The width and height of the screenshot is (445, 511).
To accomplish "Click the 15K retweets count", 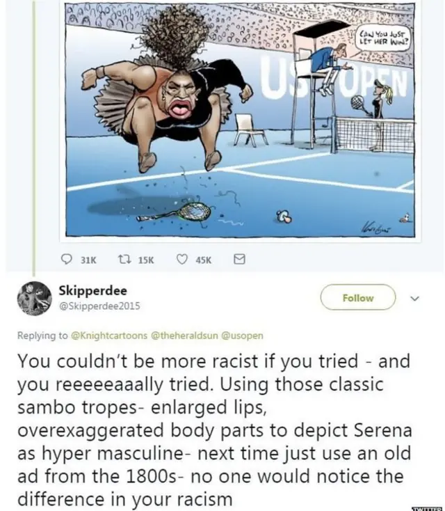I will 146,260.
